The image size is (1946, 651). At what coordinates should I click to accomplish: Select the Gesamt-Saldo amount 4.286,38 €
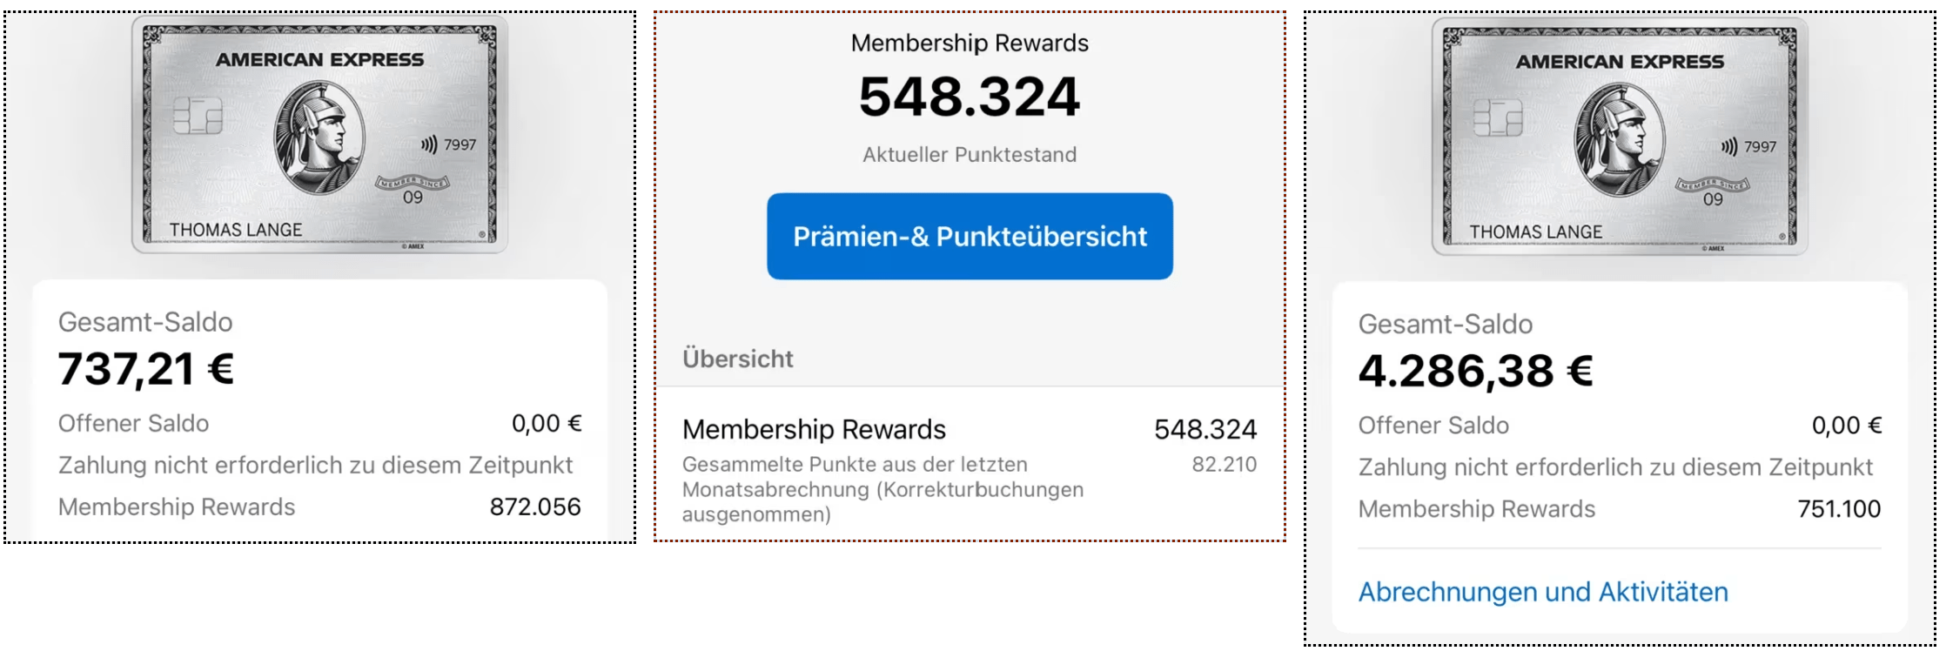(1475, 371)
